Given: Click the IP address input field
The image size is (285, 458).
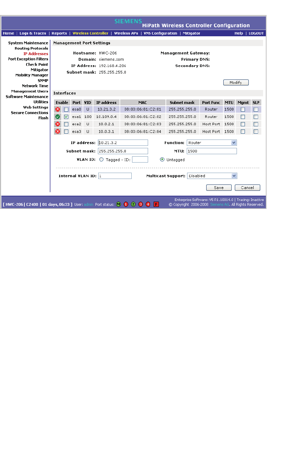Looking at the screenshot, I should 123,143.
